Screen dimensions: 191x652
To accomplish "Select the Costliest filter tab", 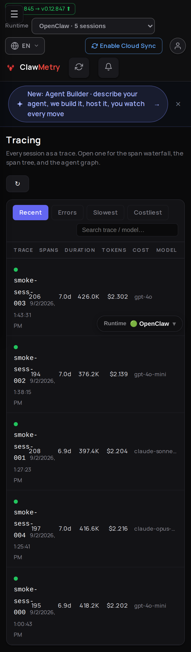I will pyautogui.click(x=148, y=213).
